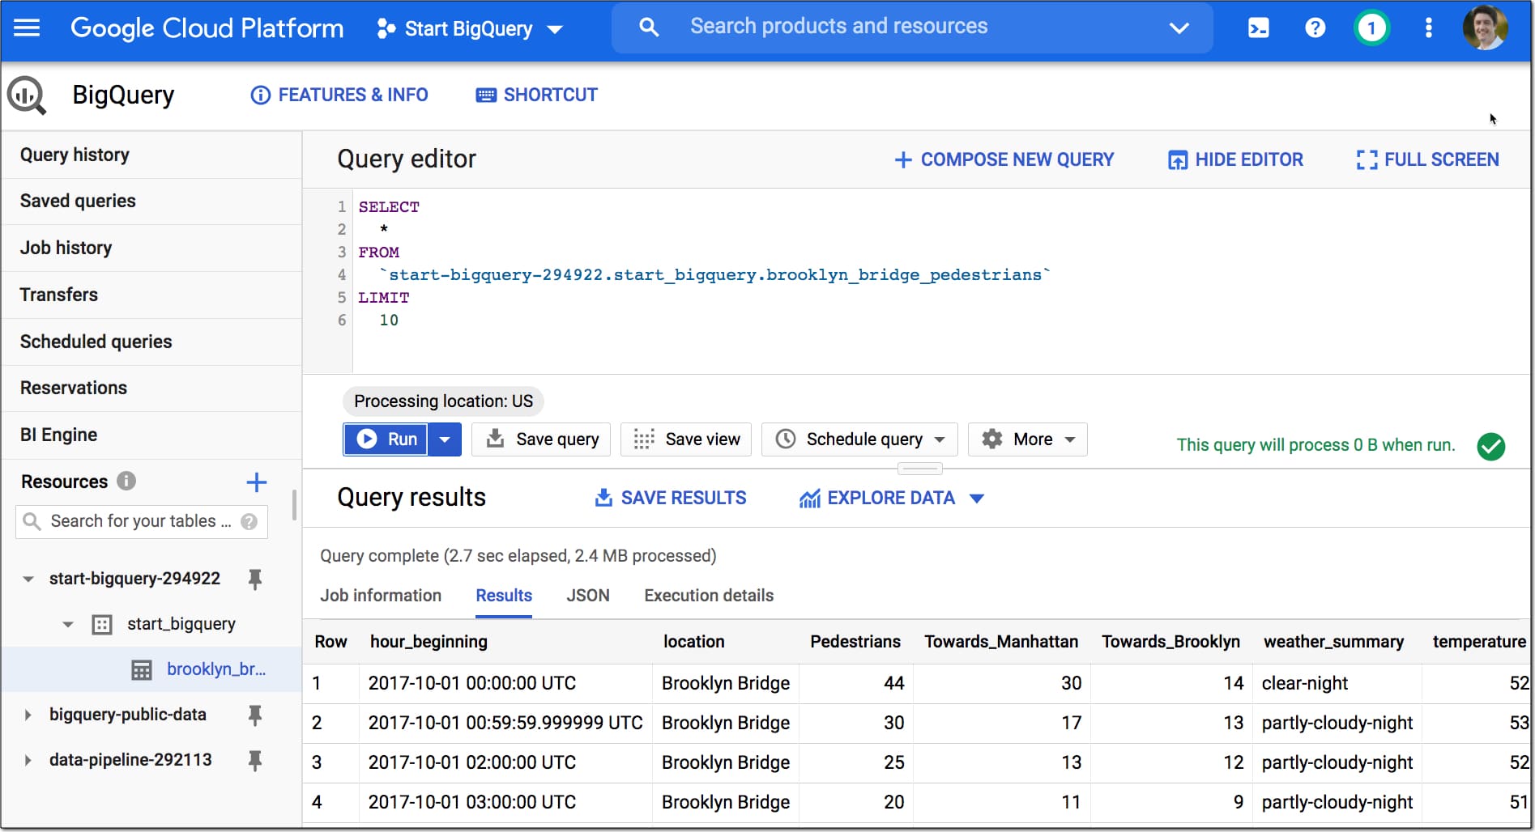The height and width of the screenshot is (832, 1535).
Task: Expand bigquery-public-data project
Action: tap(28, 715)
